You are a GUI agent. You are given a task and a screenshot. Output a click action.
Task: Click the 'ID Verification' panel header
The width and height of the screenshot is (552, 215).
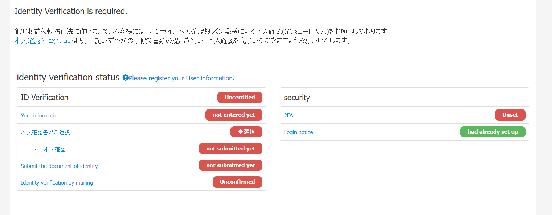(x=142, y=97)
